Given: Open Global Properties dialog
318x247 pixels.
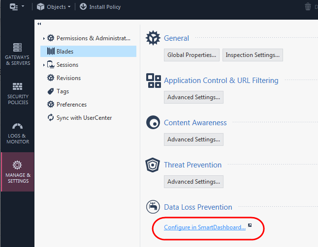Looking at the screenshot, I should tap(191, 55).
